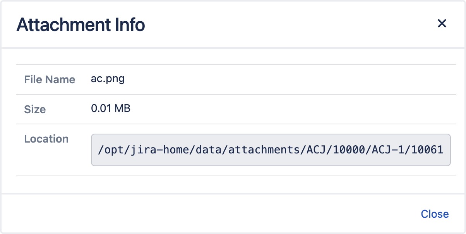Click the File Name row
Viewport: 466px width, 234px height.
(x=232, y=79)
